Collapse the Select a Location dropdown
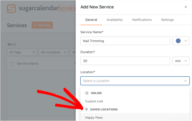This screenshot has width=192, height=121. [x=135, y=81]
